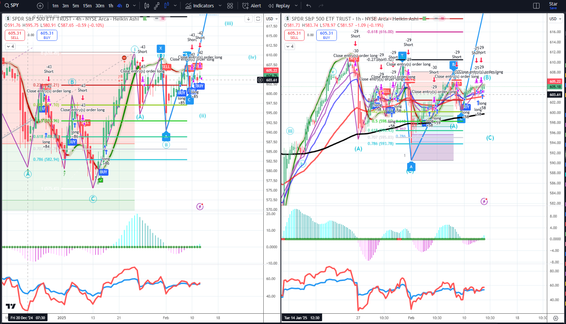Open the SPY symbol search

(x=12, y=6)
